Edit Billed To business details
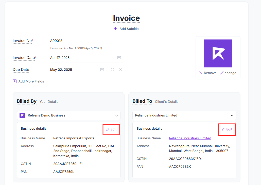Screen dimensions: 261x185 [227, 129]
